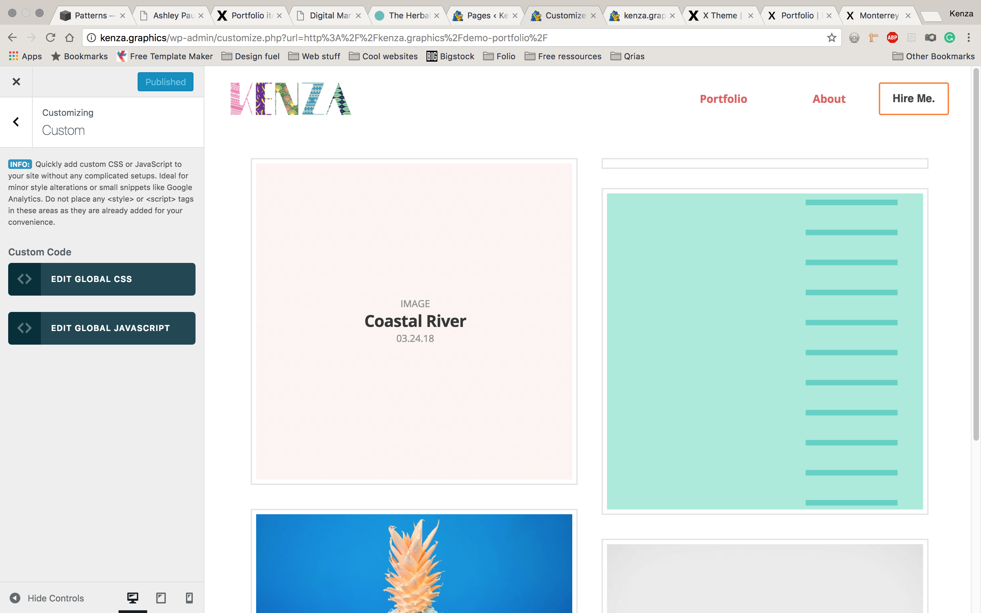Click Edit Global CSS button

(102, 279)
